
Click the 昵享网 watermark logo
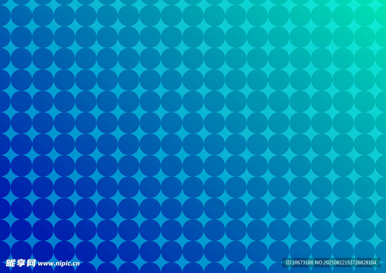(21, 263)
